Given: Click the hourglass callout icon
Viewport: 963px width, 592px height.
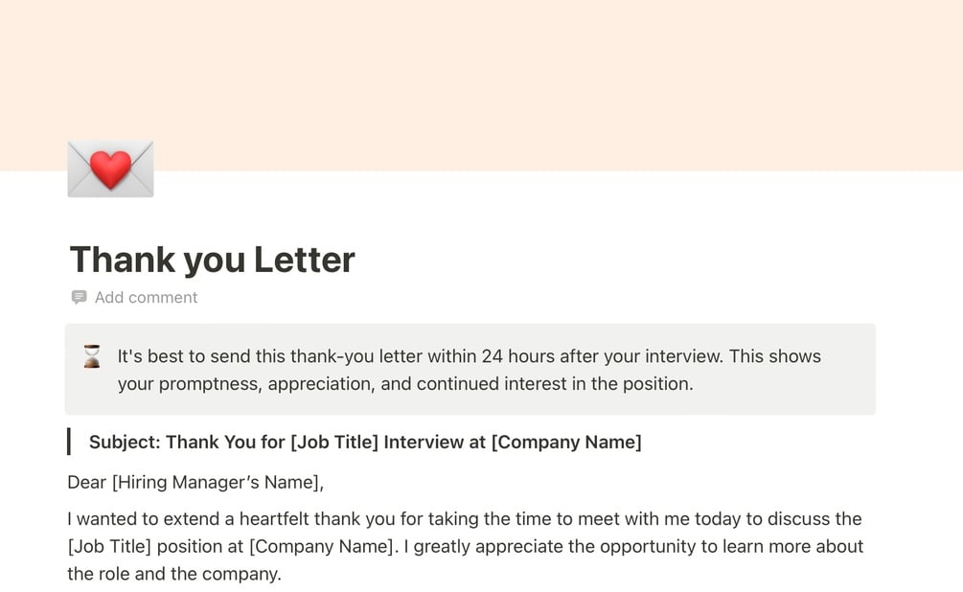Looking at the screenshot, I should coord(92,356).
